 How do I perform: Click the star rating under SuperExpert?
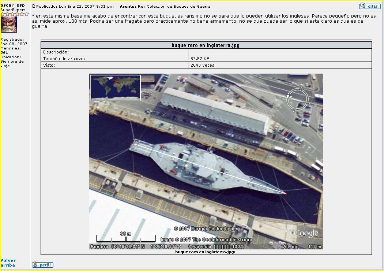click(15, 14)
